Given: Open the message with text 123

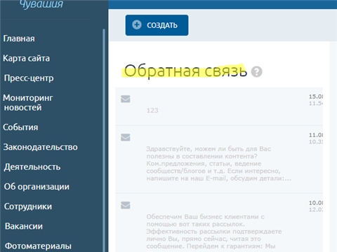Looking at the screenshot, I should click(x=219, y=106).
